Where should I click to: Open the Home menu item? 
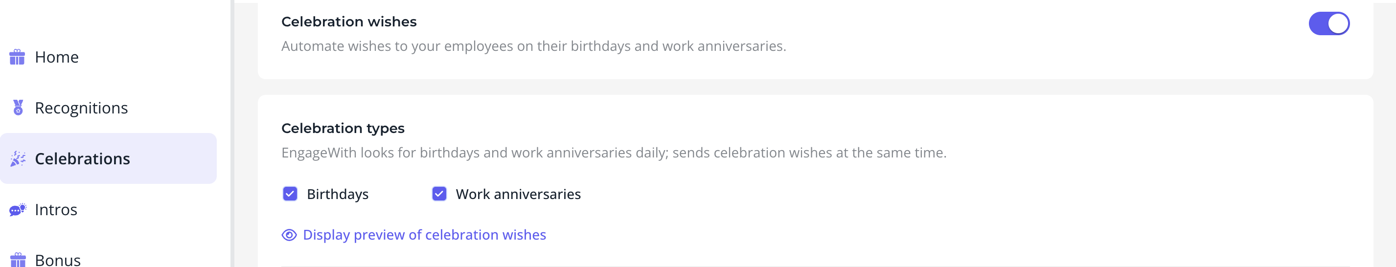tap(109, 57)
